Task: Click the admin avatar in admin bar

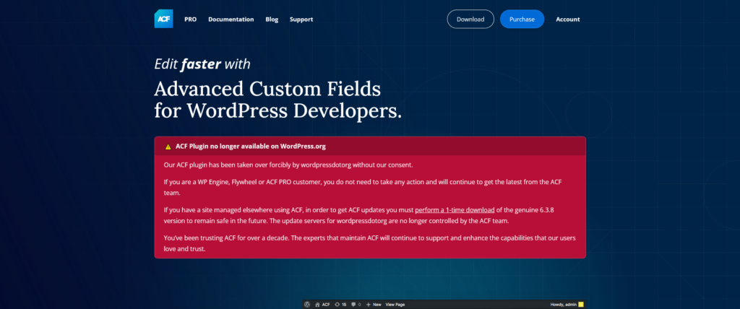Action: point(581,305)
